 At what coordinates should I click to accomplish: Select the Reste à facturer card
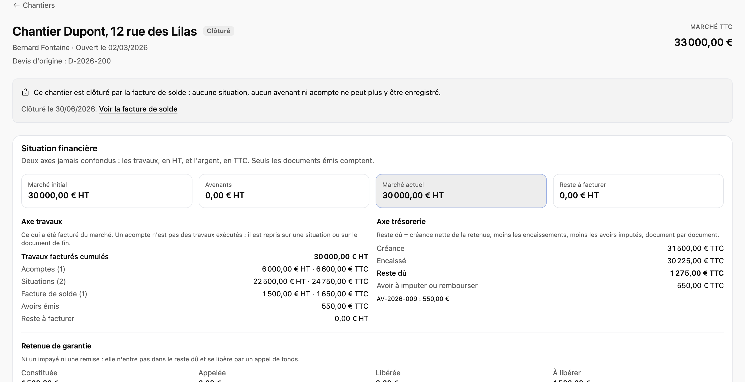(x=638, y=191)
